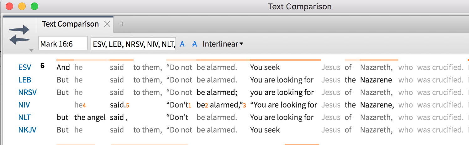Click footnote marker 3 after "alarmed,"
Image resolution: width=469 pixels, height=145 pixels.
coord(244,106)
